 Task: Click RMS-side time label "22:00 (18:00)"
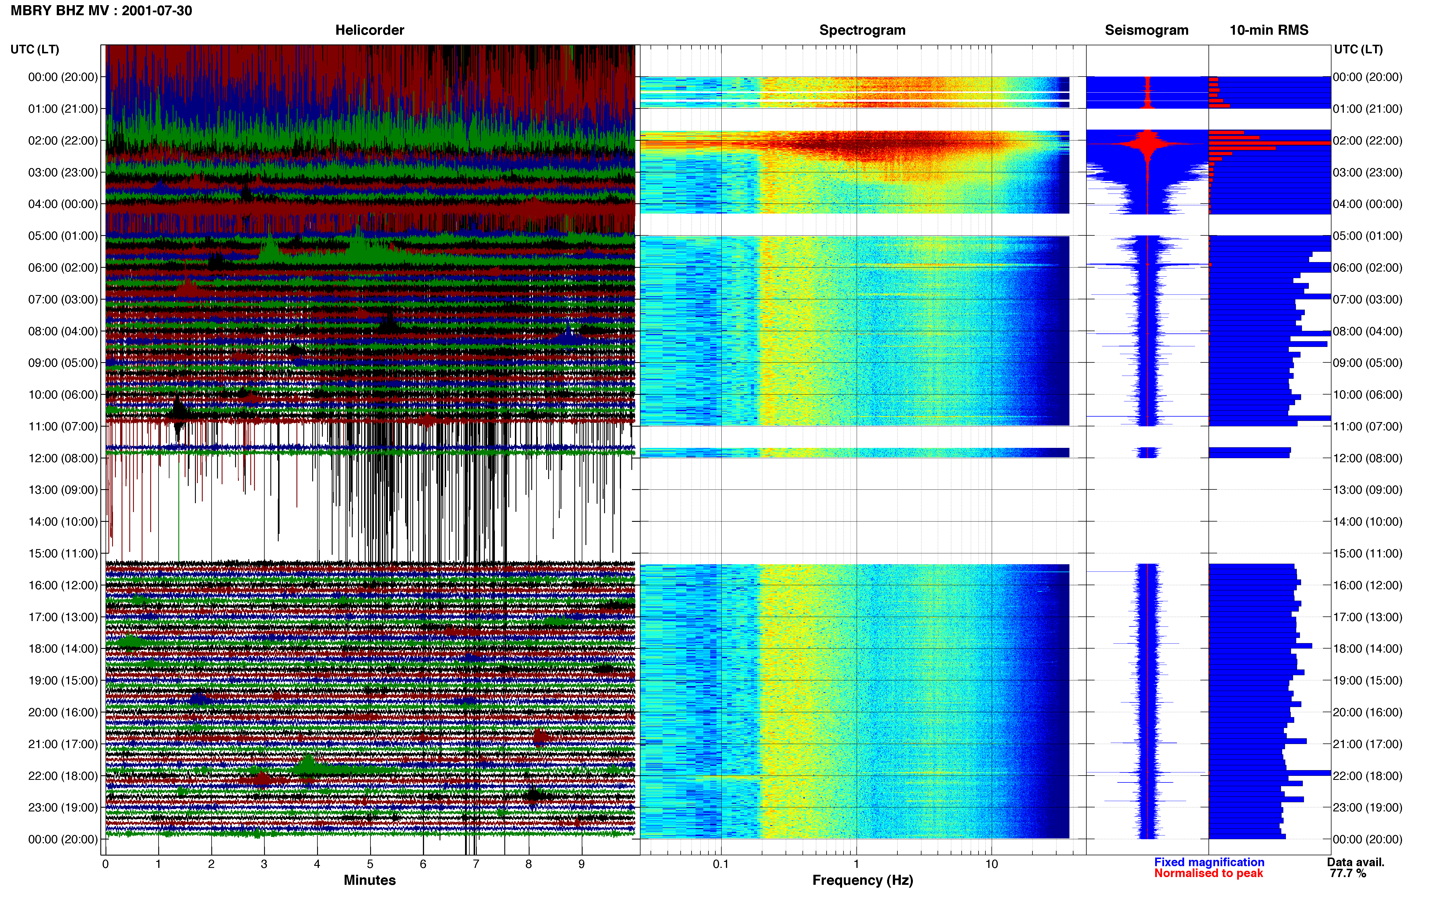coord(1368,776)
